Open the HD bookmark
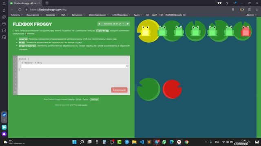 (x=161, y=15)
